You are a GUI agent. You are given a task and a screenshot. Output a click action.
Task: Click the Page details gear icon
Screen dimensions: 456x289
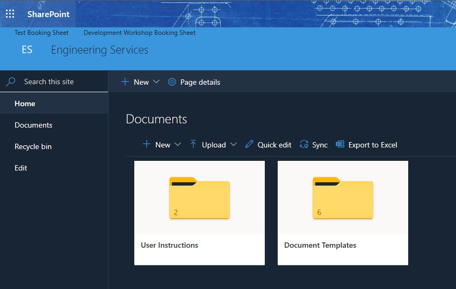click(x=172, y=82)
